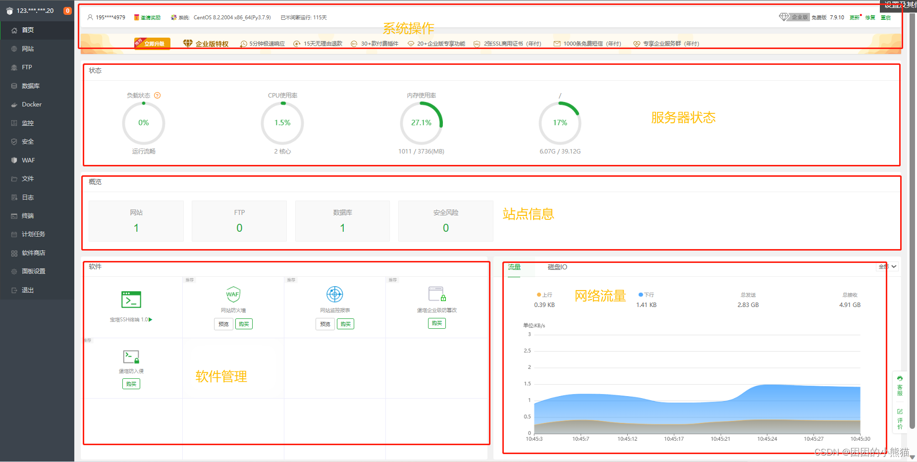This screenshot has width=917, height=462.
Task: Switch to the 磁盘IO tab
Action: (x=557, y=267)
